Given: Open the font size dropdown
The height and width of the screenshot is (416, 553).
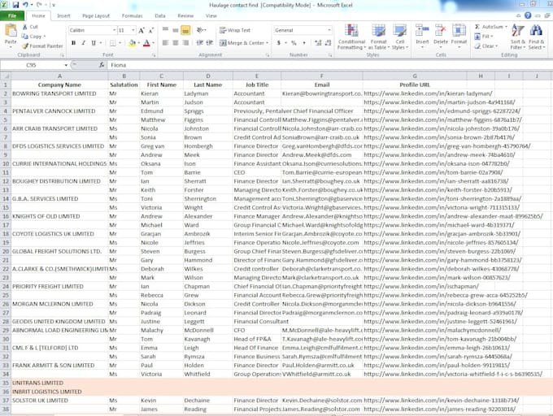Looking at the screenshot, I should 133,30.
